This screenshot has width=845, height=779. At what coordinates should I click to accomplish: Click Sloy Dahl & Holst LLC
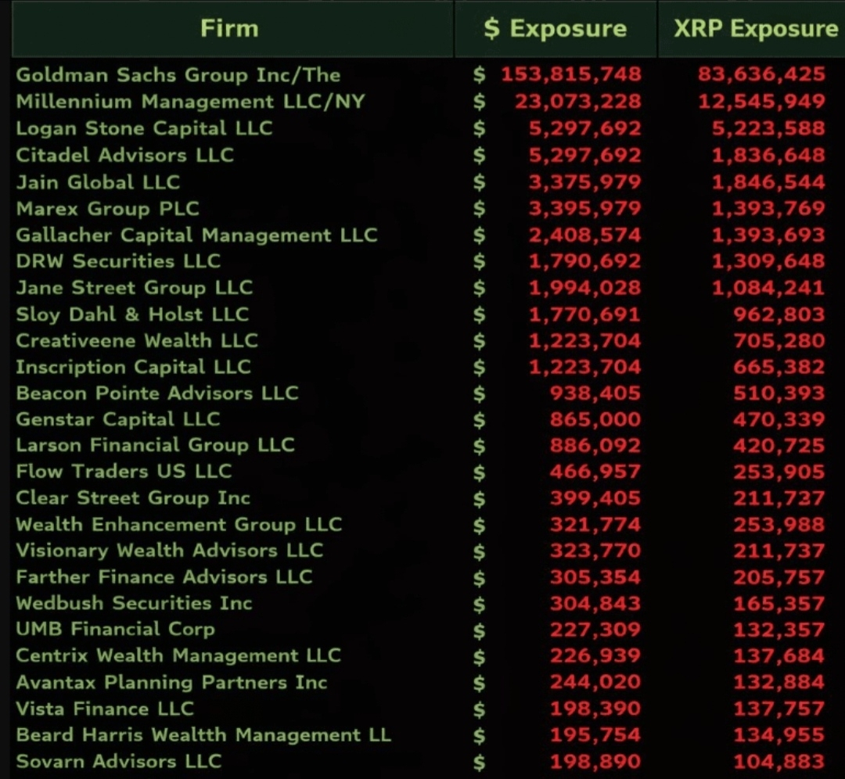(x=132, y=314)
